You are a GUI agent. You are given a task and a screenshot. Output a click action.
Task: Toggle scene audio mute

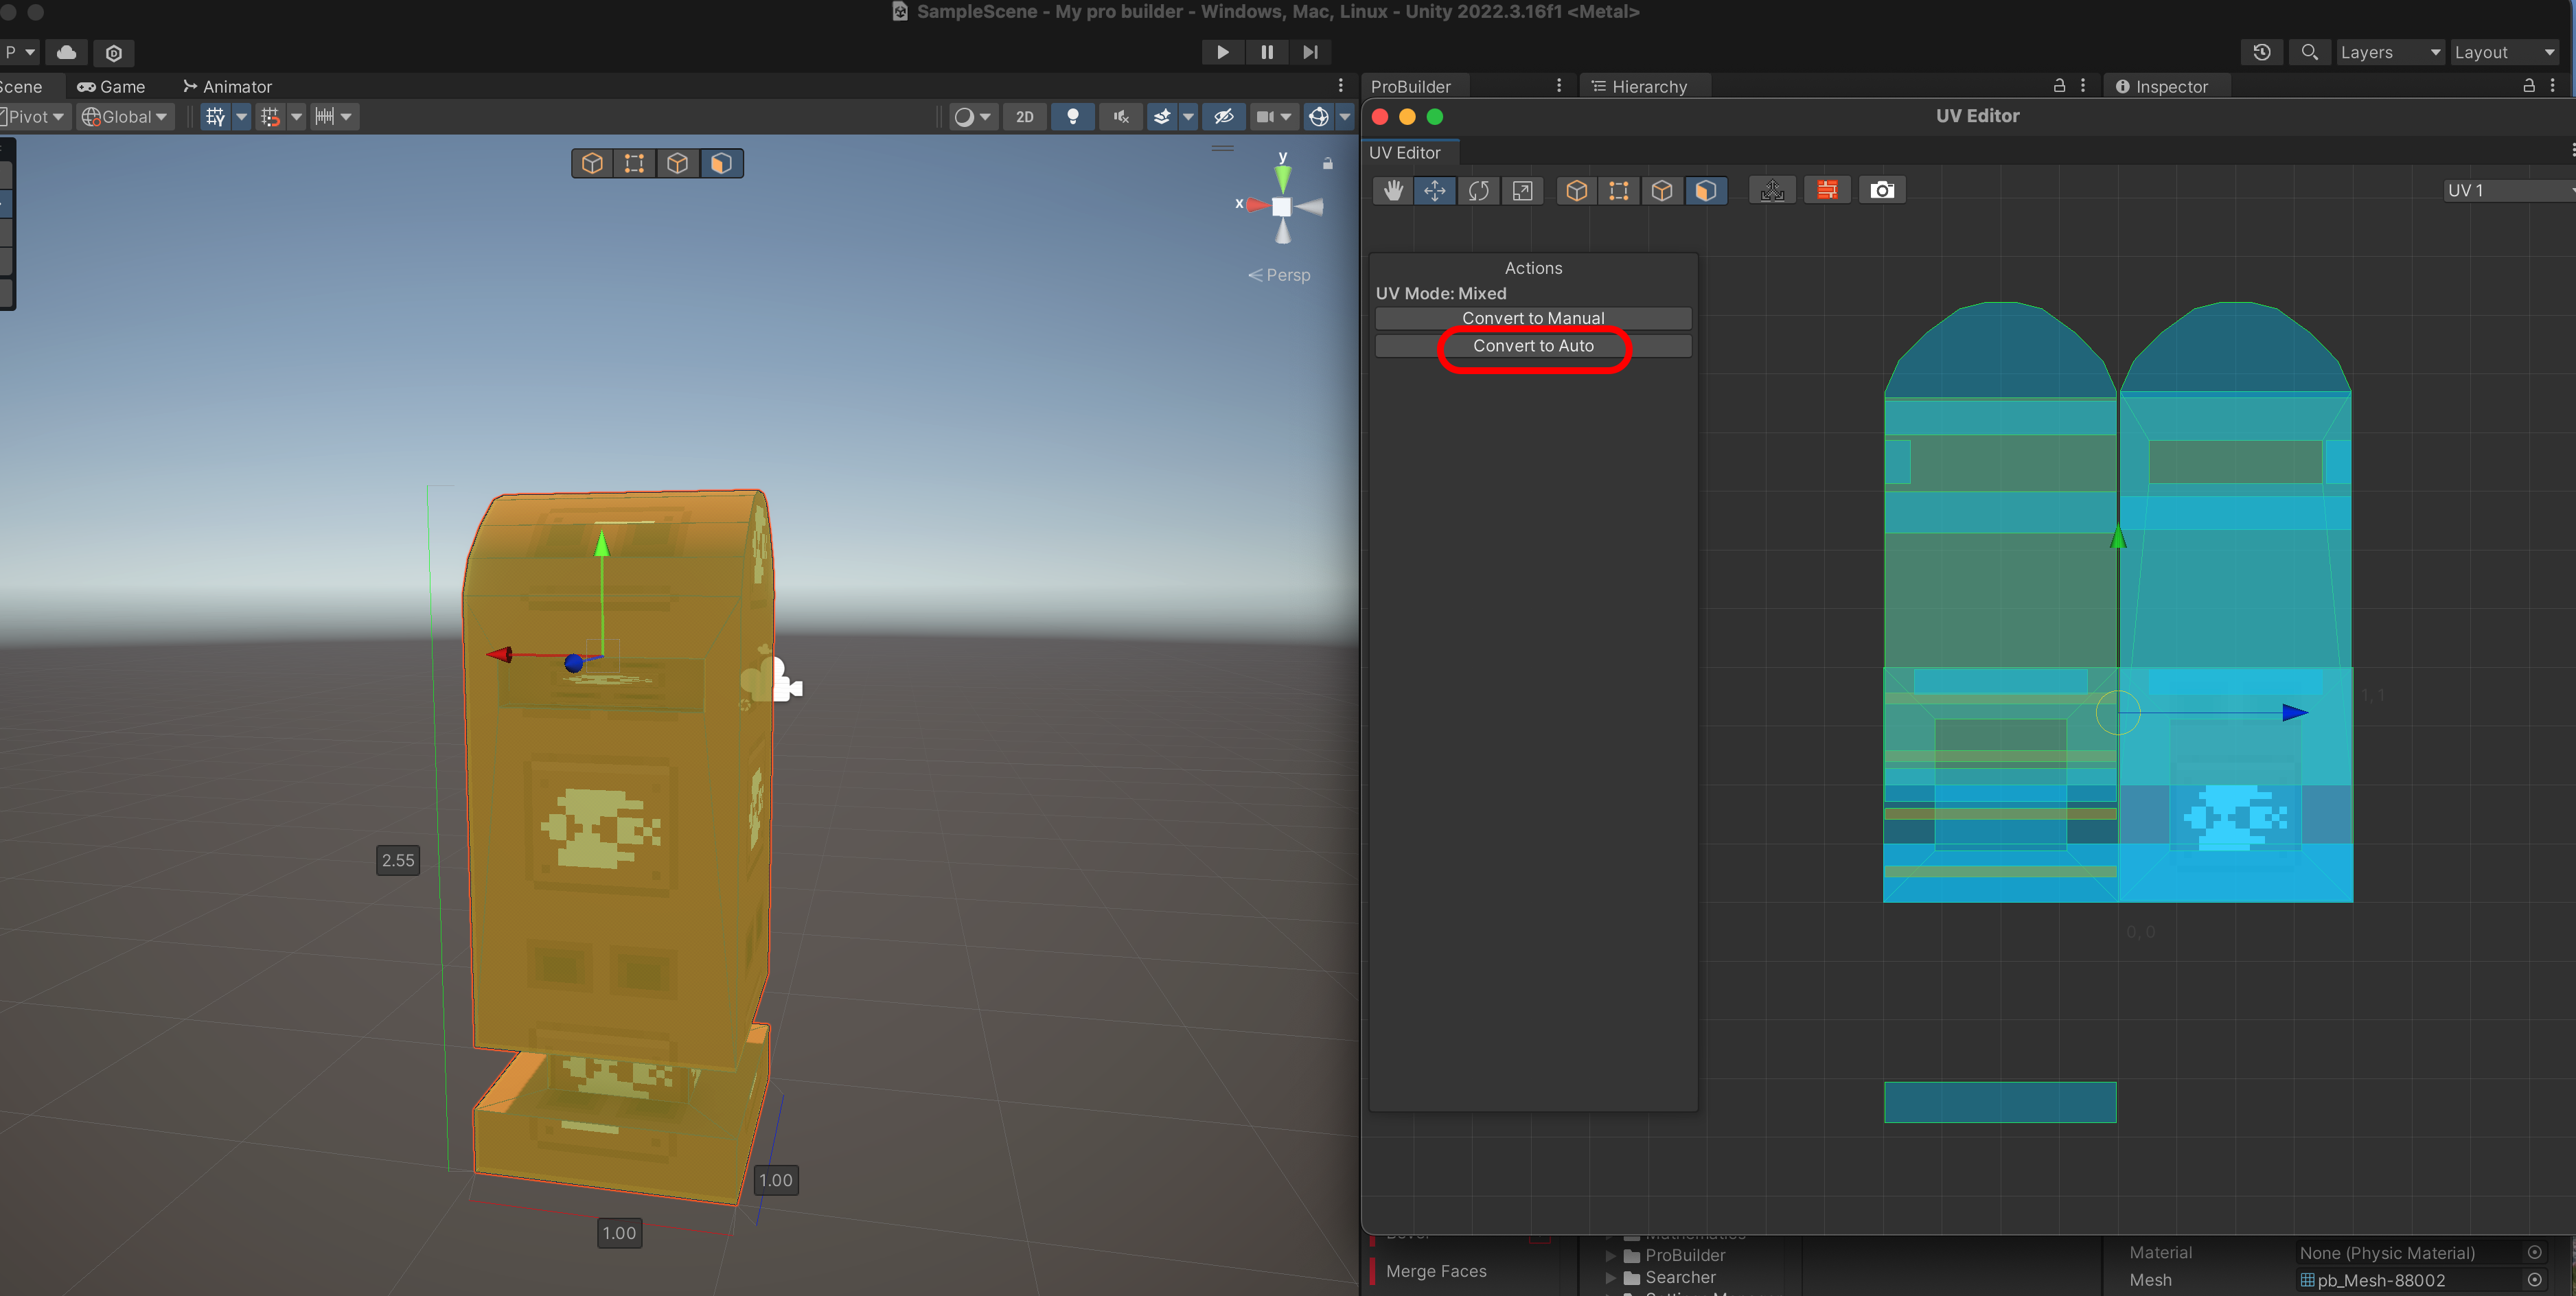1121,117
